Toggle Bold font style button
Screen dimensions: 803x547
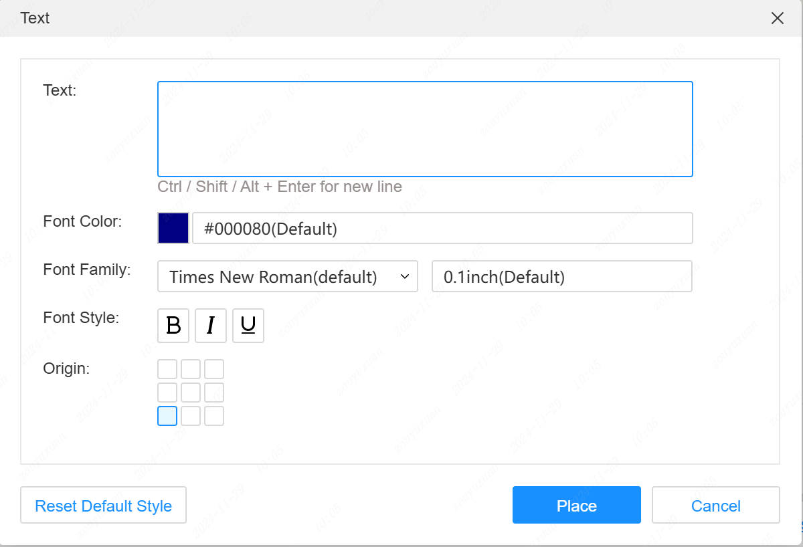(x=173, y=326)
